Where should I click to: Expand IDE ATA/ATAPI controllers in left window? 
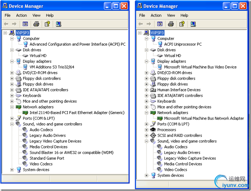[x=12, y=90]
